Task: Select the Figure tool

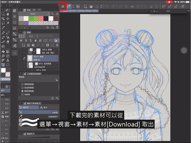Action: 3,56
